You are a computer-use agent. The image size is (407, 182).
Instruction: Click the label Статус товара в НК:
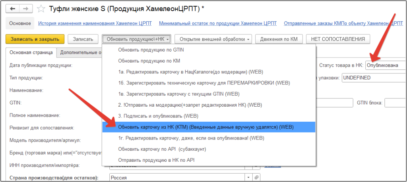(x=341, y=65)
